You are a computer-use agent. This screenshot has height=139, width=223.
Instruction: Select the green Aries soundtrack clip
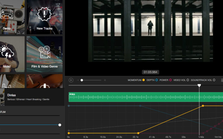point(146,97)
